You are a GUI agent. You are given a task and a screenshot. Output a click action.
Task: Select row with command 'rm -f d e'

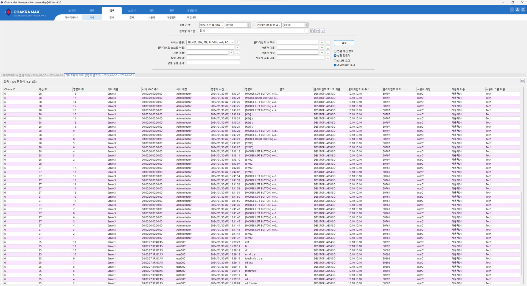point(262,254)
